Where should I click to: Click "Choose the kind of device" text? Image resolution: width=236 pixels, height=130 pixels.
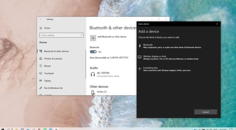159,37
